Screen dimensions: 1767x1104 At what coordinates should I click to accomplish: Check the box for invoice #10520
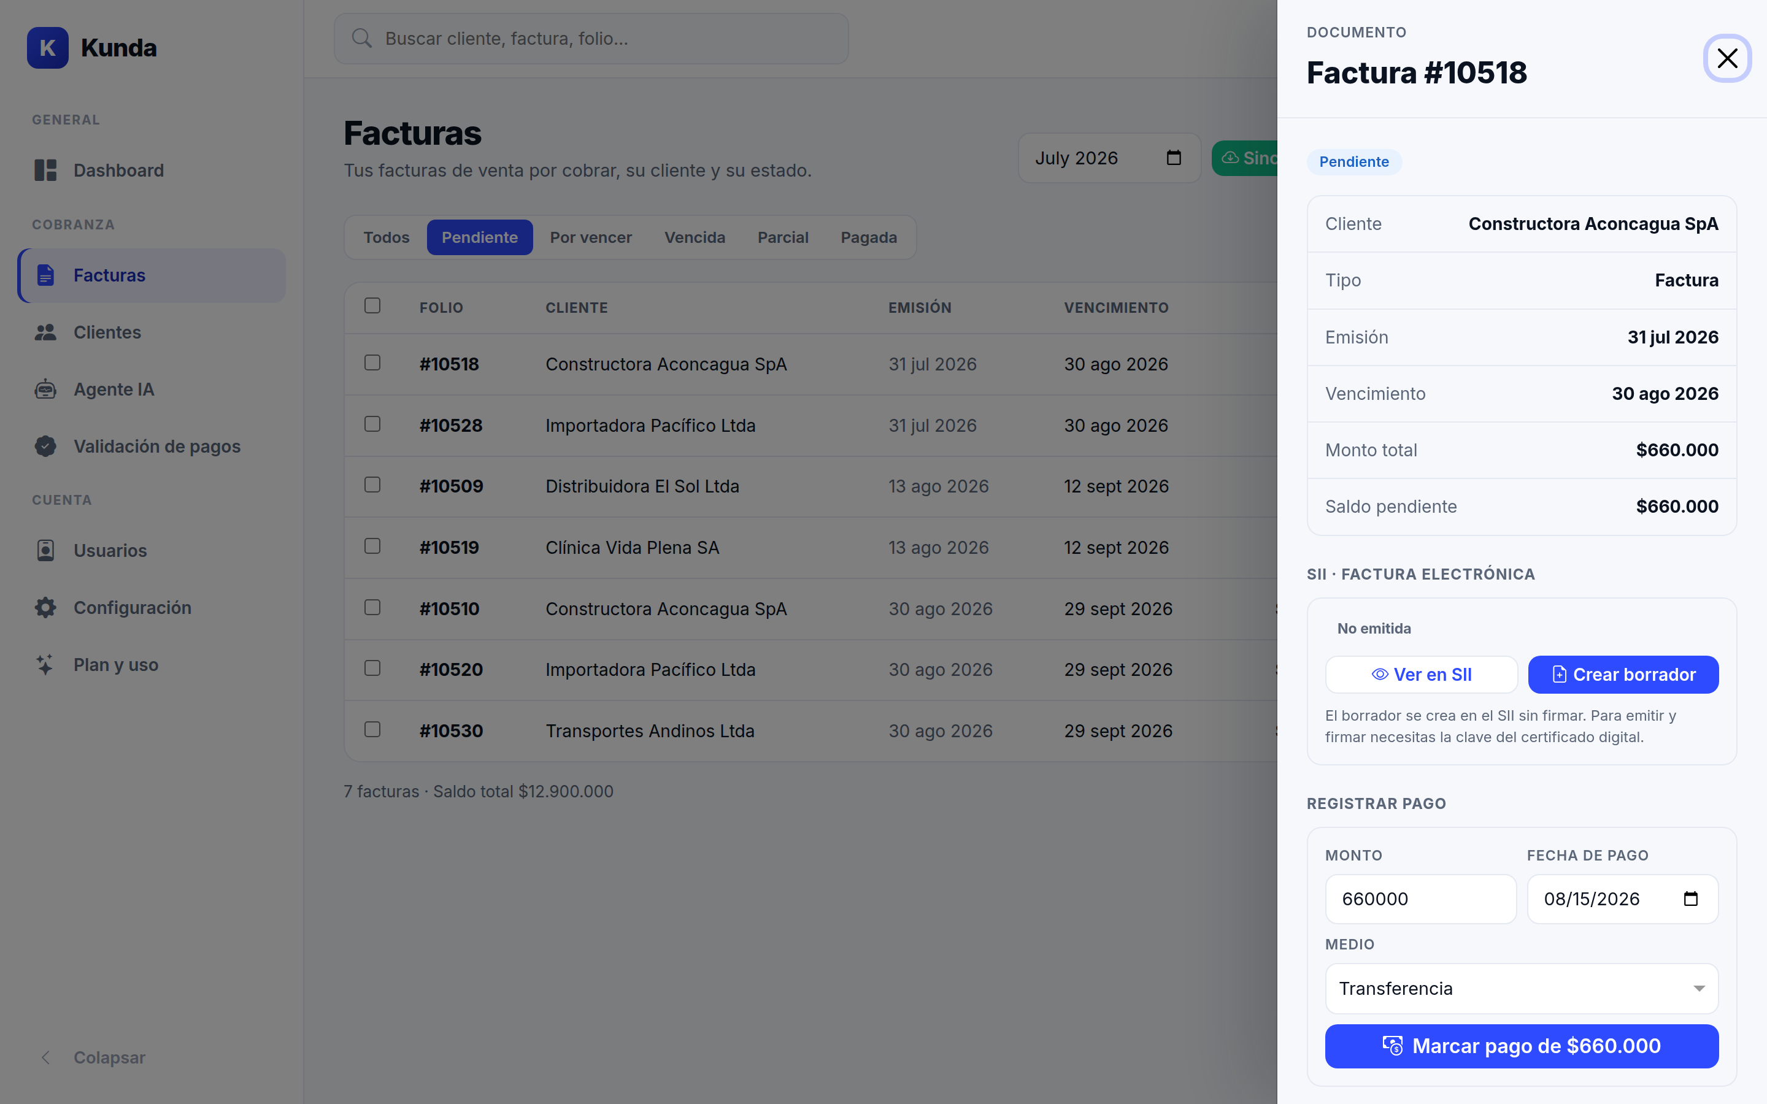coord(372,668)
